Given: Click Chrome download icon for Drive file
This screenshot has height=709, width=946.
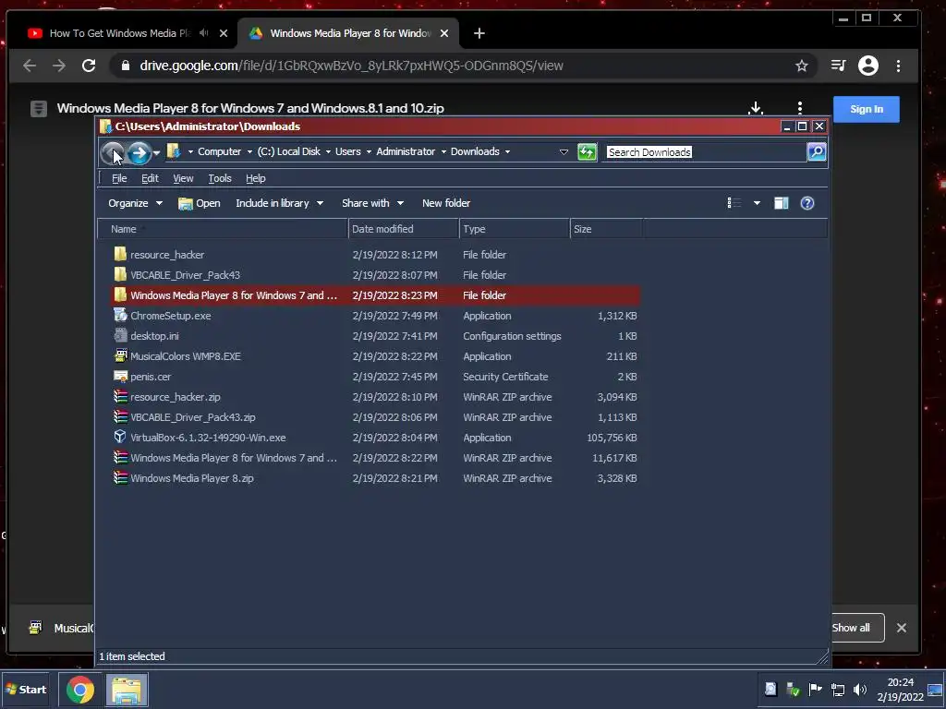Looking at the screenshot, I should [x=756, y=109].
